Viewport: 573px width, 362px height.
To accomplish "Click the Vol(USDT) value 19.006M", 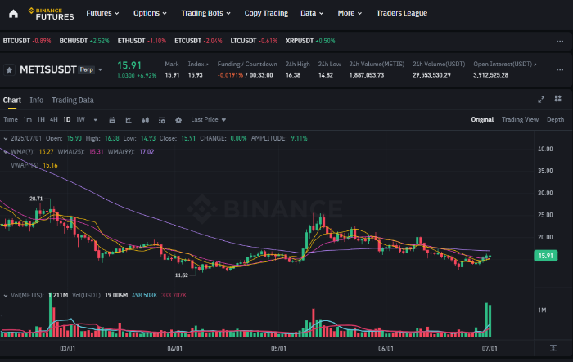I will 116,295.
